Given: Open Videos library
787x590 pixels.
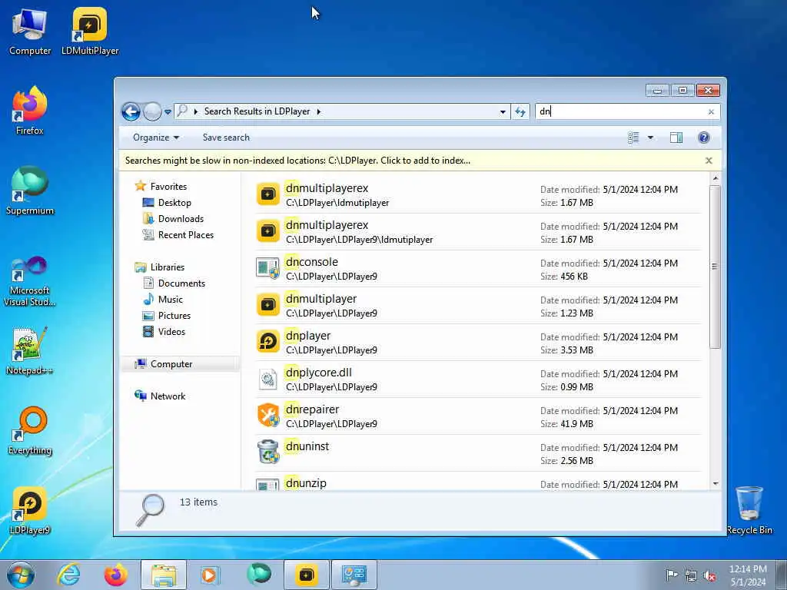Looking at the screenshot, I should coord(171,332).
